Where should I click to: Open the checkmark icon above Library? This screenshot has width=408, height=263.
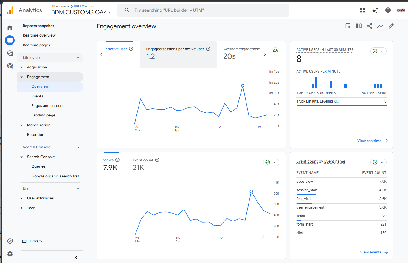[10, 241]
